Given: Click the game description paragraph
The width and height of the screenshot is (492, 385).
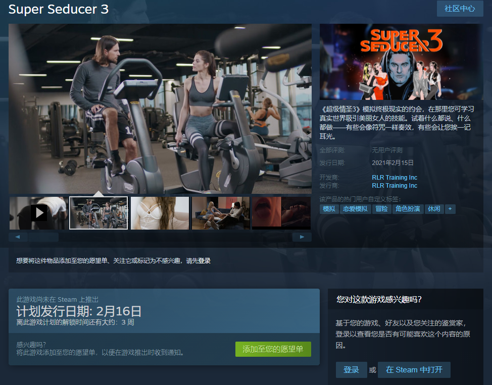Looking at the screenshot, I should [x=397, y=123].
